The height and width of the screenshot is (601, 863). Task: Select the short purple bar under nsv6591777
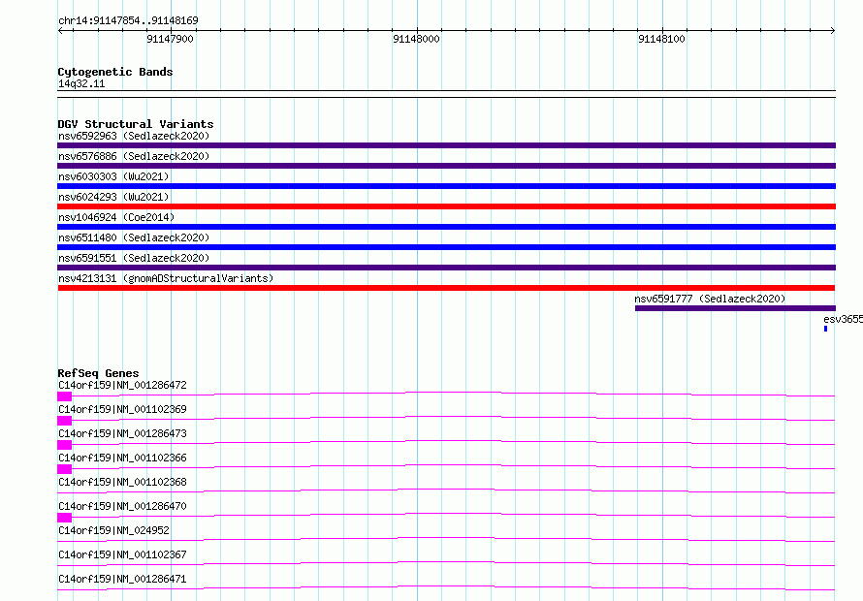735,308
